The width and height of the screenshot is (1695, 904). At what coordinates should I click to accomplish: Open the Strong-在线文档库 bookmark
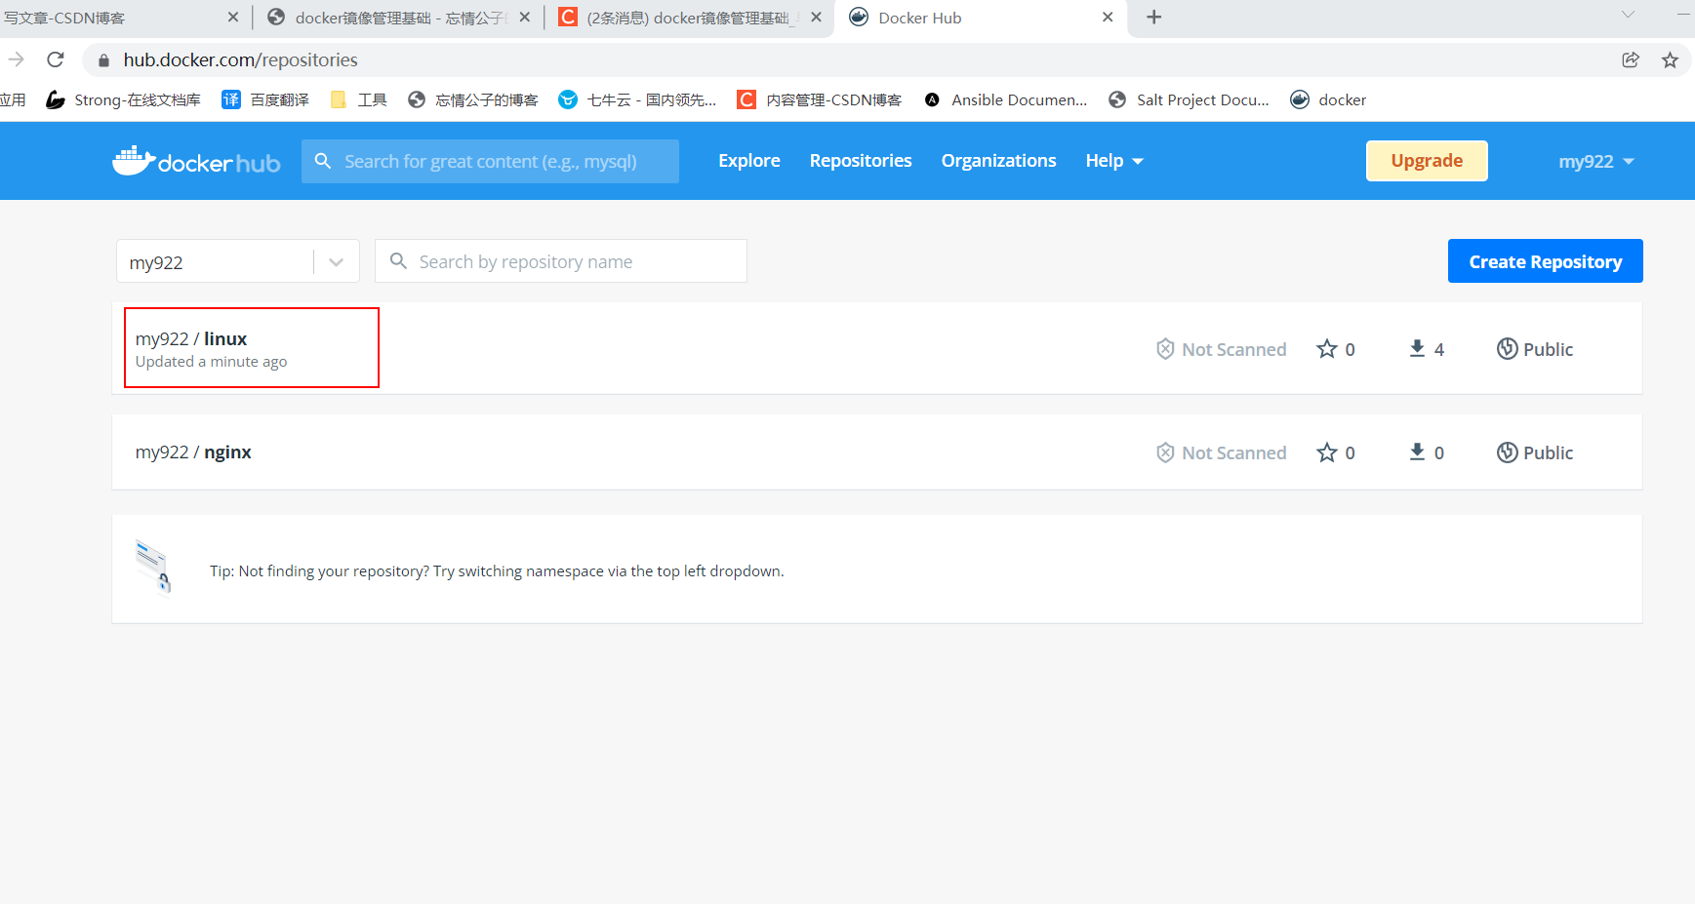[124, 99]
